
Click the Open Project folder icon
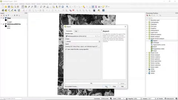[6, 7]
